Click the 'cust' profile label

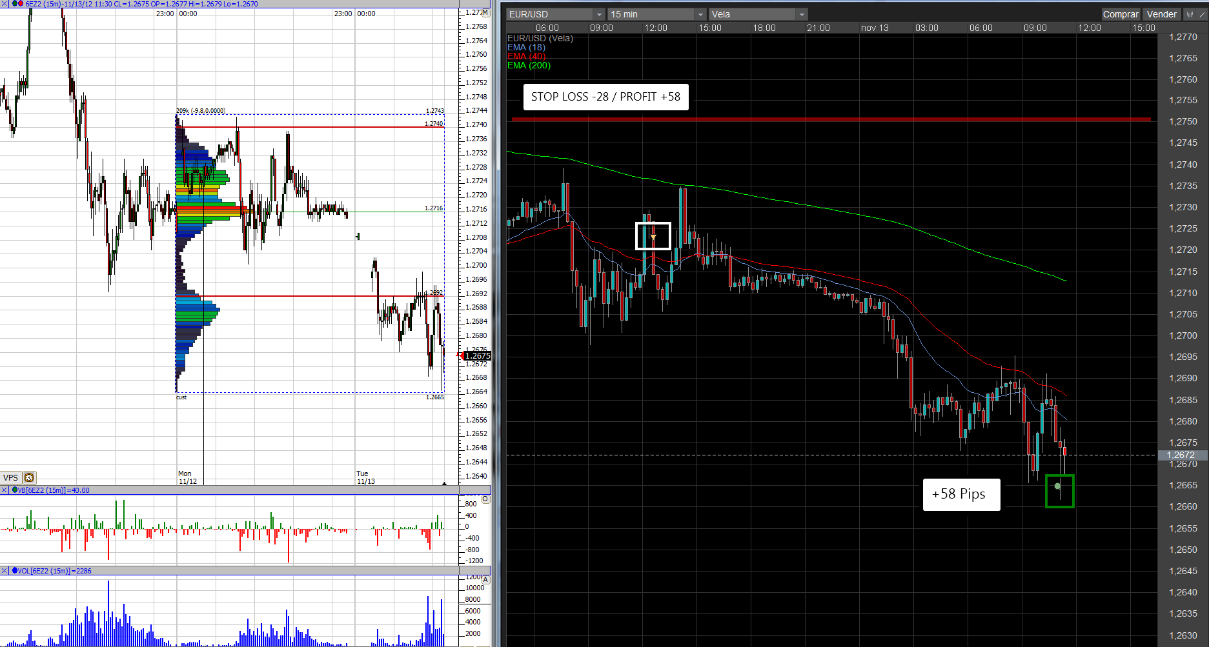[x=181, y=397]
